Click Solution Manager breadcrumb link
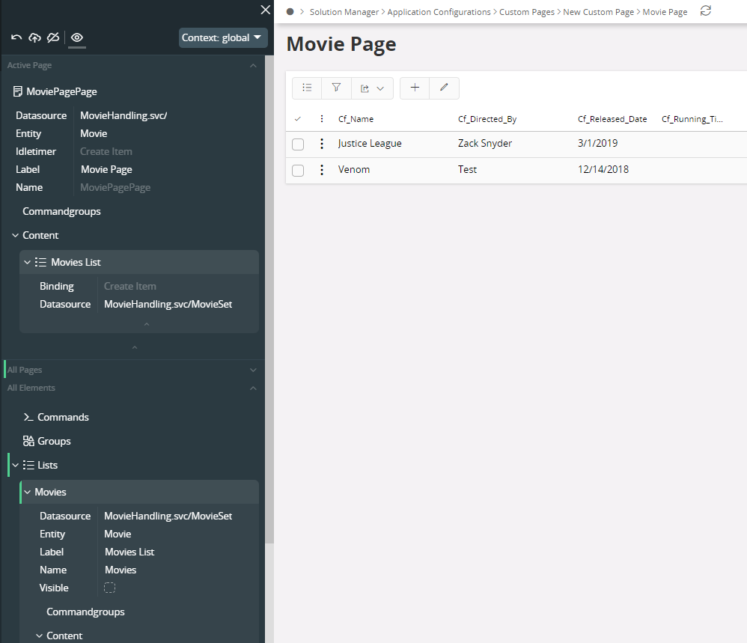 coord(344,12)
